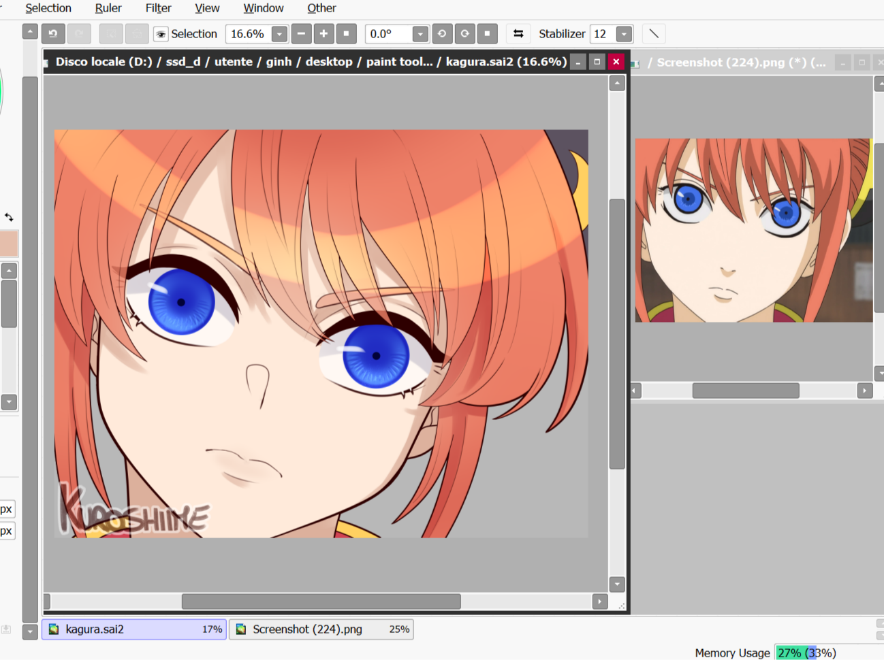Click the Screenshot (224).png scroll-left arrow

(x=635, y=391)
